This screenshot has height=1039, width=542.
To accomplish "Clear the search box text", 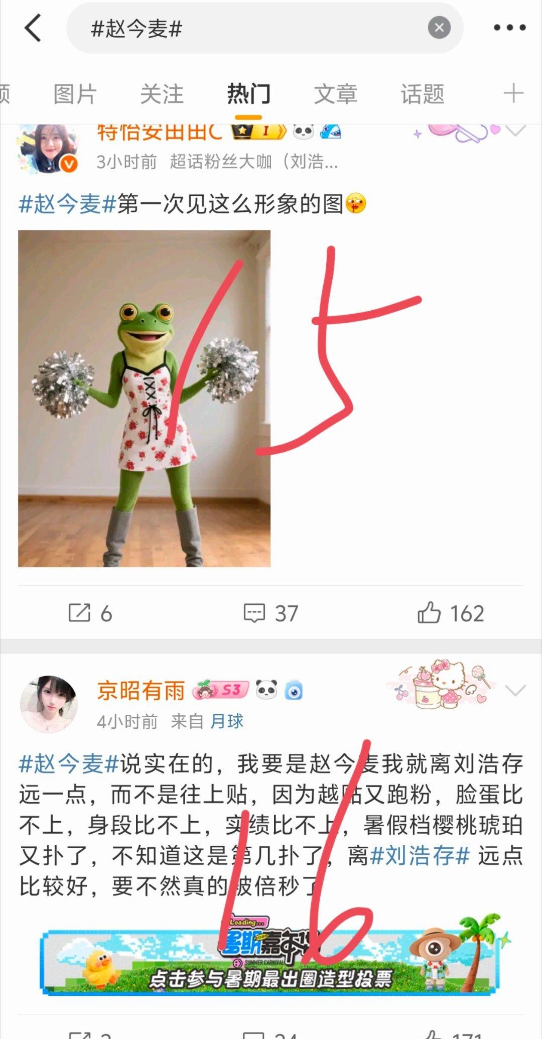I will 439,28.
